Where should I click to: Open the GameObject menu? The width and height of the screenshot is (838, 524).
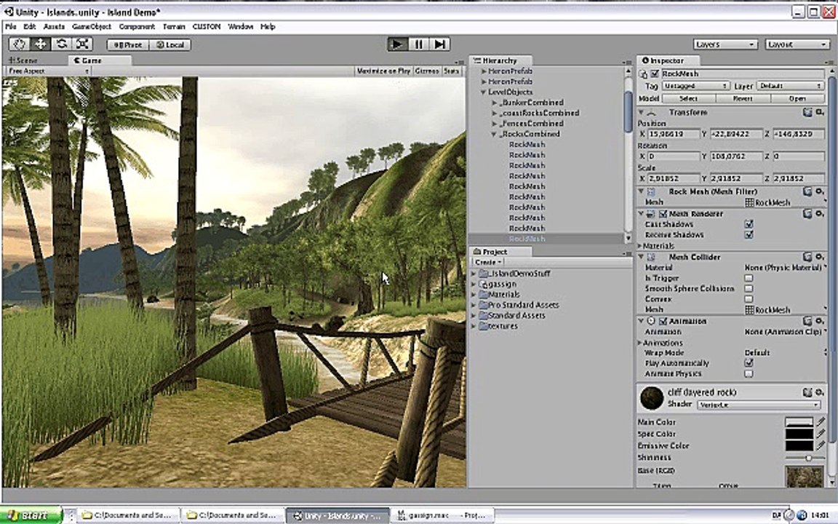pos(92,26)
